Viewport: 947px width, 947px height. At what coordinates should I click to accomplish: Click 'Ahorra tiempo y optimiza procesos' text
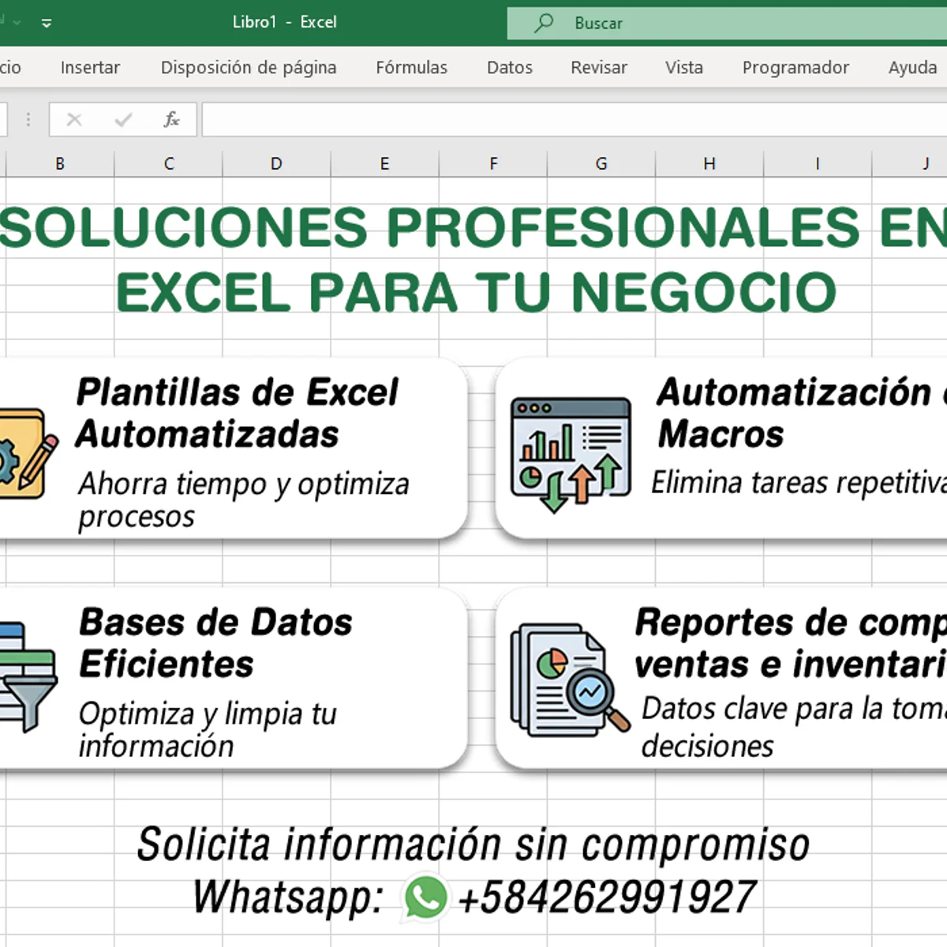click(243, 500)
